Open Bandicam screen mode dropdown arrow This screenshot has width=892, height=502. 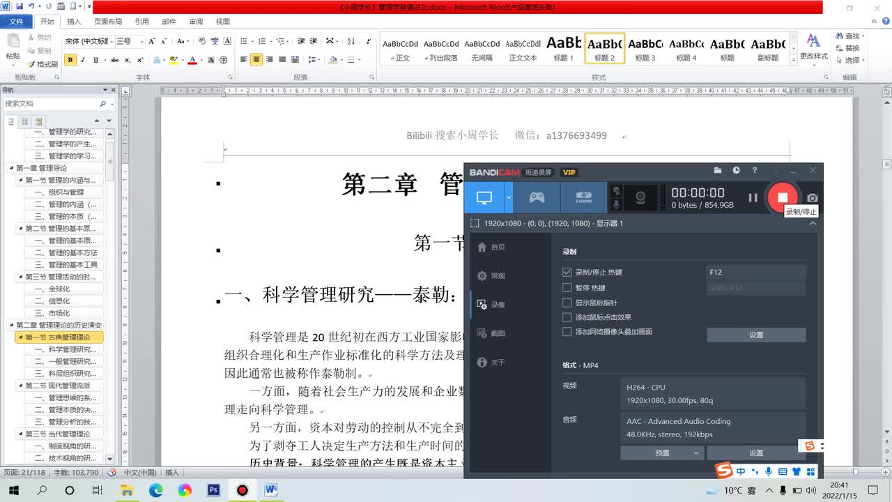(509, 198)
